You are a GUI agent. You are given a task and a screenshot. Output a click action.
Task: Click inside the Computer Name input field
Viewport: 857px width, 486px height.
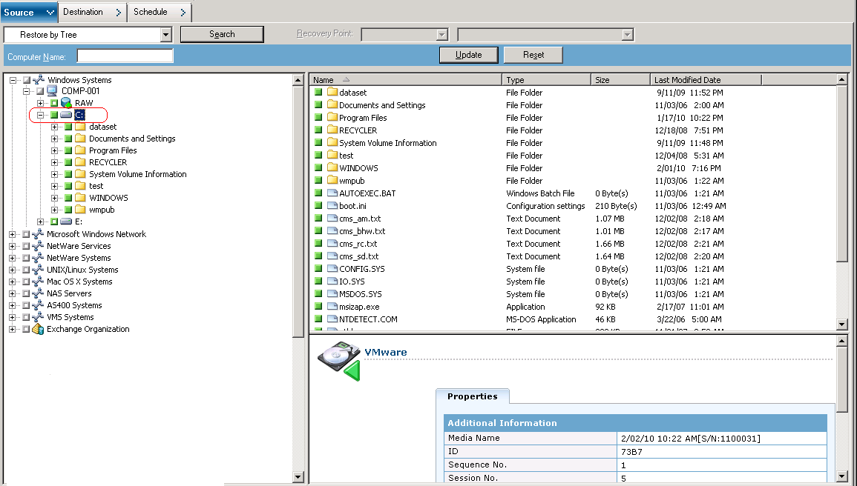[x=125, y=55]
